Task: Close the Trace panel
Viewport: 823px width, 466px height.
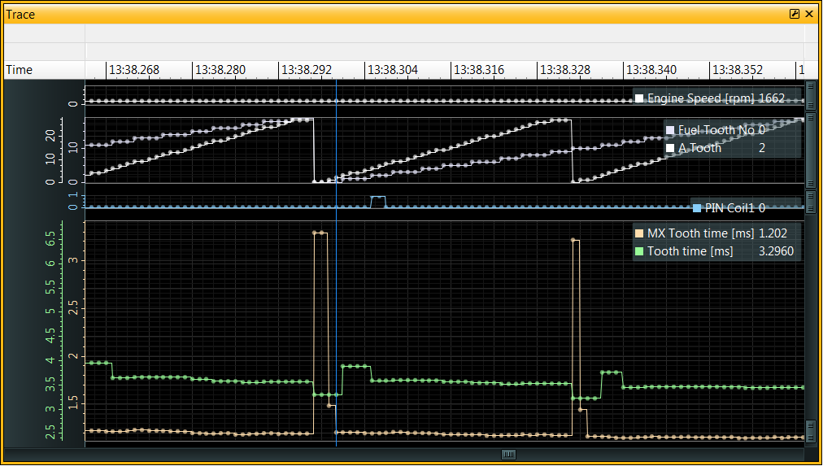Action: coord(809,15)
